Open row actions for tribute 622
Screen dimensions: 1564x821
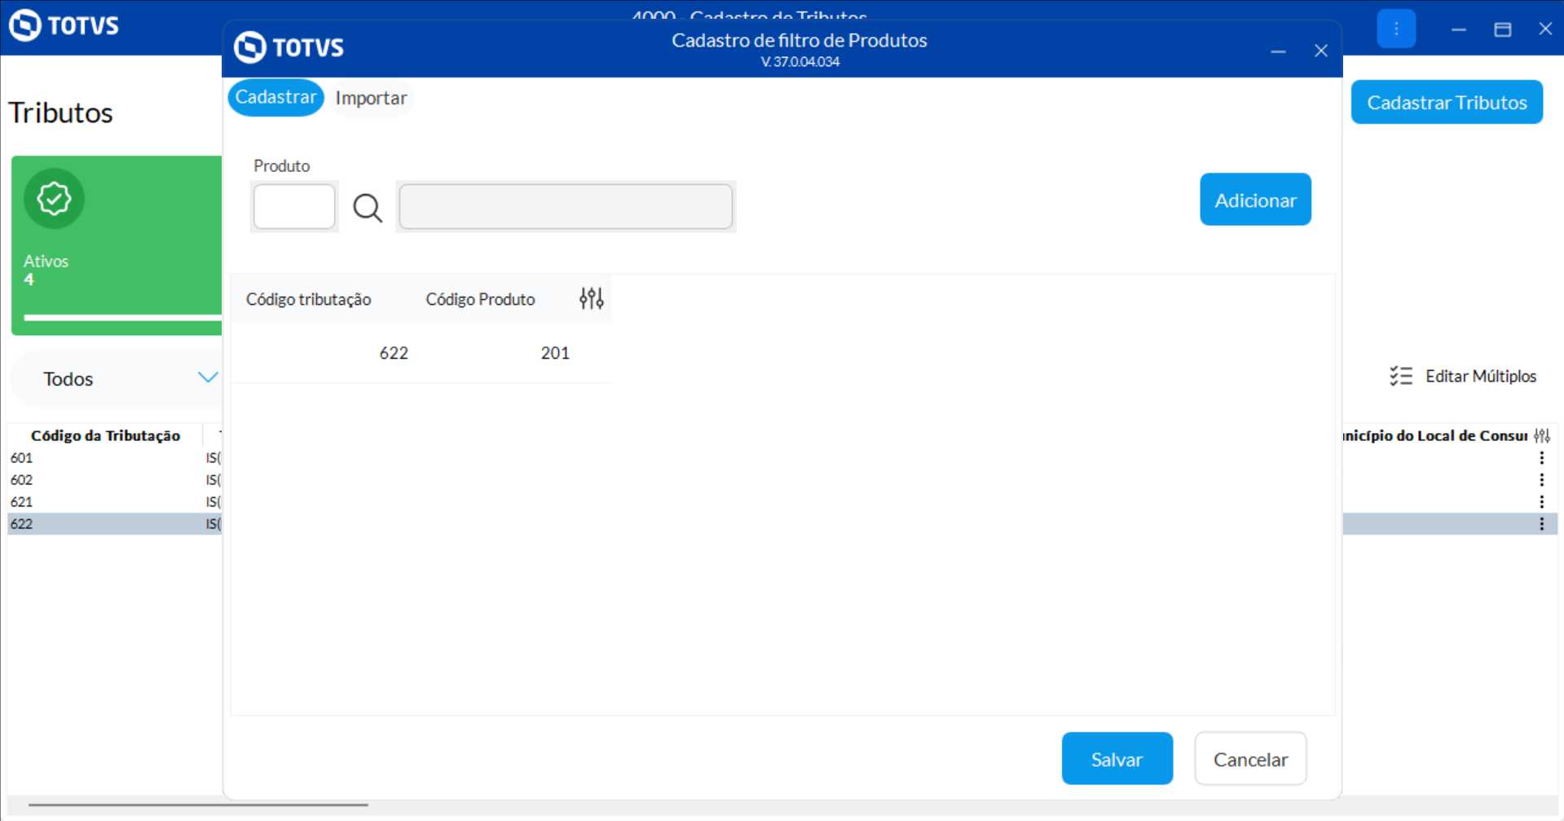1541,523
